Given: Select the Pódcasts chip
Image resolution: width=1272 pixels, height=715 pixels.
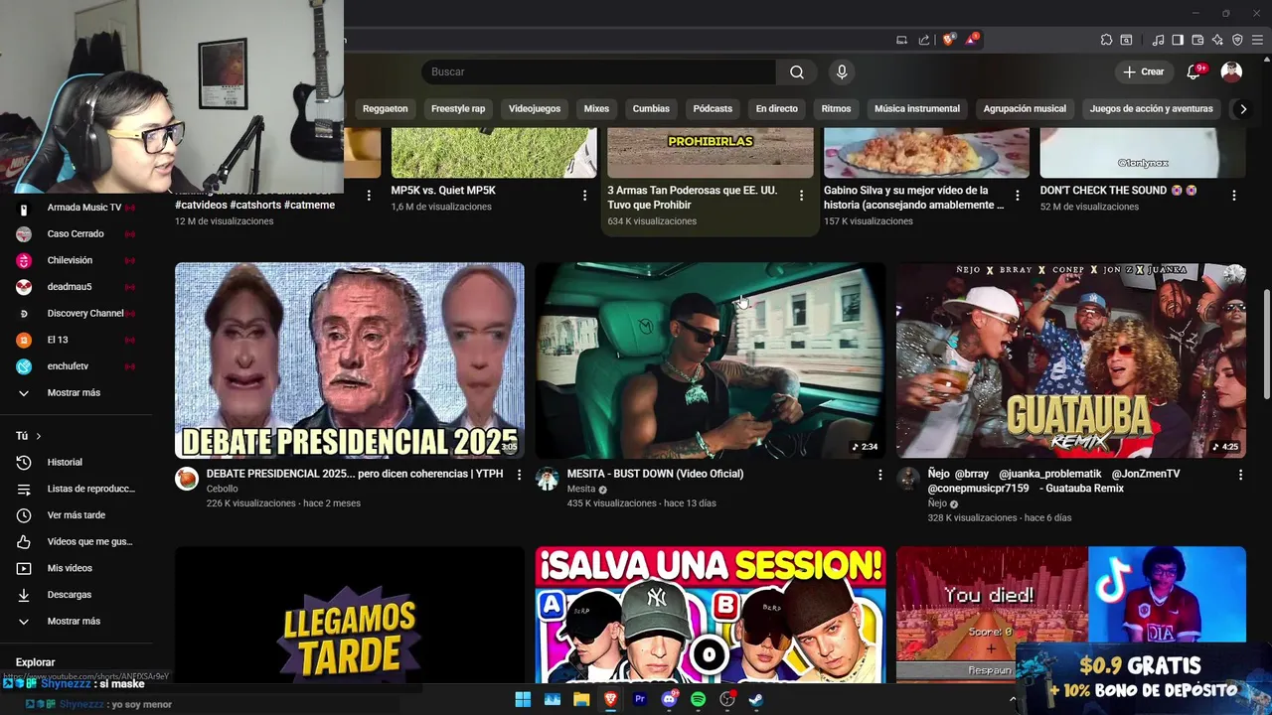Looking at the screenshot, I should [713, 108].
